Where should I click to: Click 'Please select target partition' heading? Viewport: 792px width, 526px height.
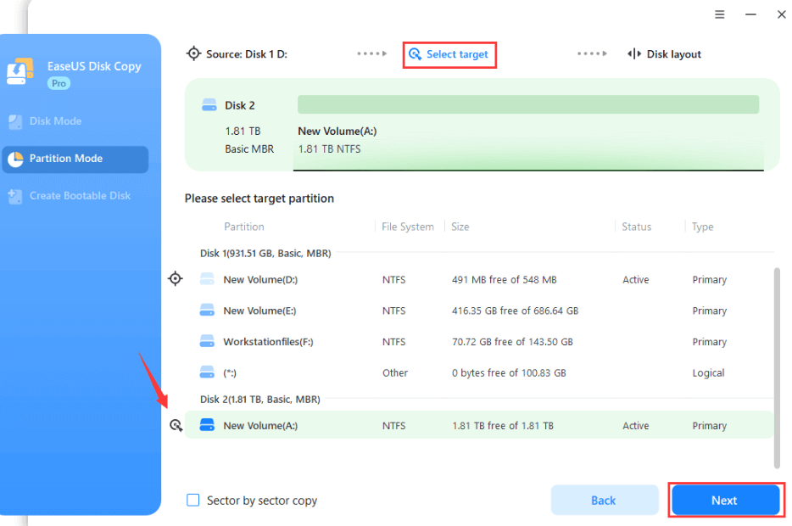click(x=259, y=199)
